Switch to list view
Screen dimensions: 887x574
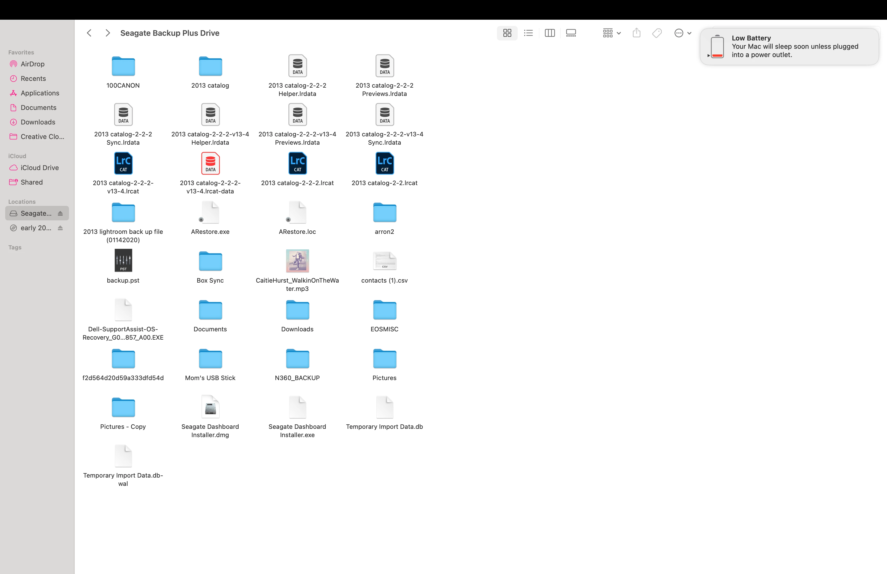point(528,33)
